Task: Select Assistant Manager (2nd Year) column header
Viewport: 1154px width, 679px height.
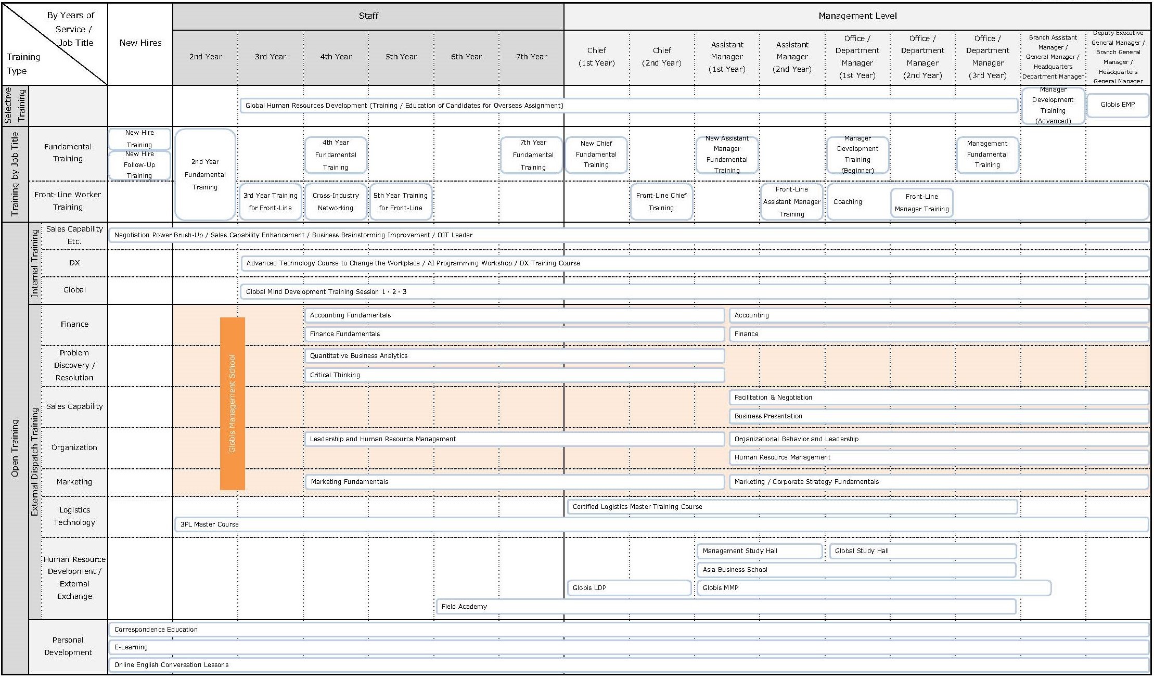Action: coord(792,57)
